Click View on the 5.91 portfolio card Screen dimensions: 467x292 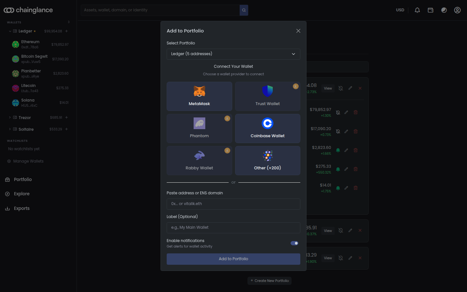pos(328,231)
